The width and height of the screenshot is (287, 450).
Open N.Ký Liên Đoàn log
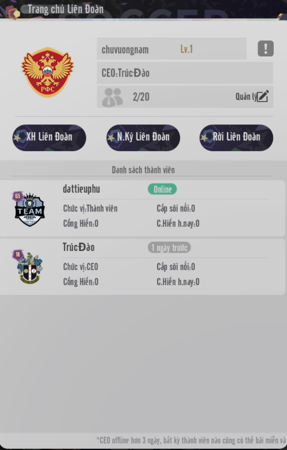point(143,138)
